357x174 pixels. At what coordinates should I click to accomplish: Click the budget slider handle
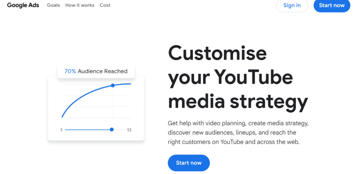pos(112,130)
